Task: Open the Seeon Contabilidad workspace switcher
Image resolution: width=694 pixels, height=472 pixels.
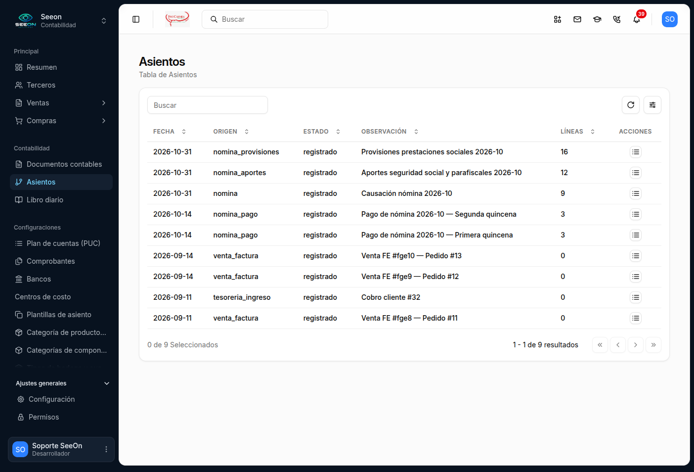Action: (x=61, y=21)
